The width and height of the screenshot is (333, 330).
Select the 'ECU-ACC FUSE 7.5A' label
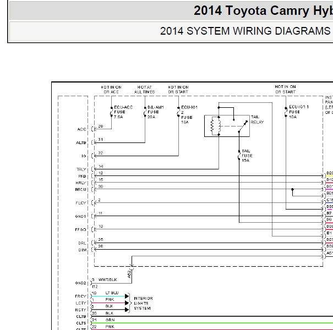tap(123, 112)
